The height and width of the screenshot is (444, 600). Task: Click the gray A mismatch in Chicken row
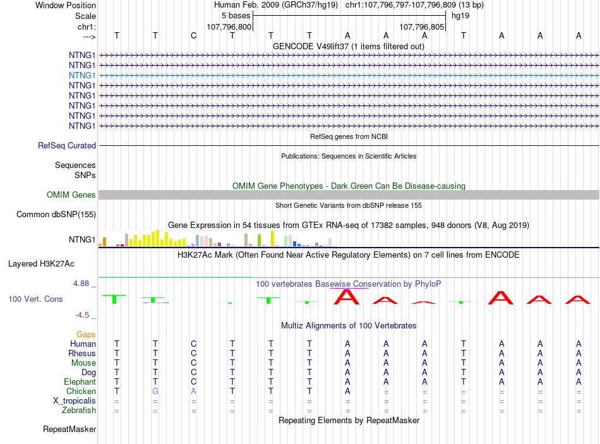194,391
